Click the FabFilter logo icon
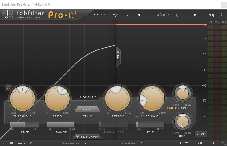 (7, 14)
